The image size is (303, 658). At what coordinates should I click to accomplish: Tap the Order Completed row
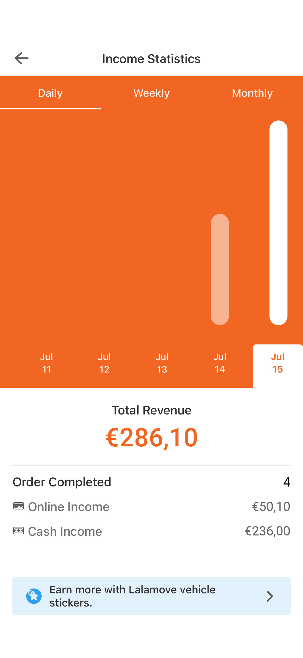tap(151, 482)
